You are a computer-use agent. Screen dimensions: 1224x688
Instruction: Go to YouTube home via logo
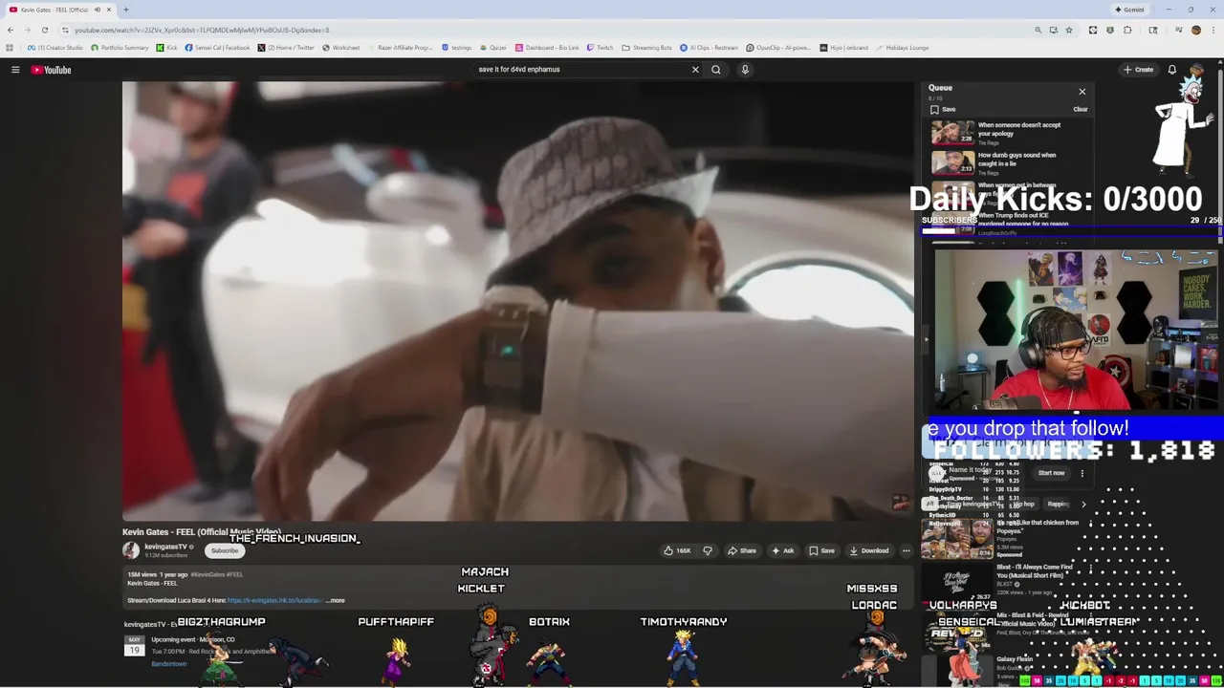(x=51, y=70)
